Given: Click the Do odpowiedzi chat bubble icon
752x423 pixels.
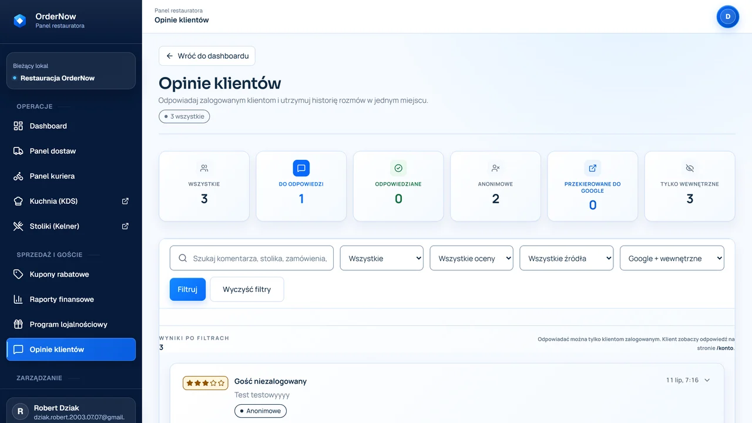Looking at the screenshot, I should (x=301, y=168).
